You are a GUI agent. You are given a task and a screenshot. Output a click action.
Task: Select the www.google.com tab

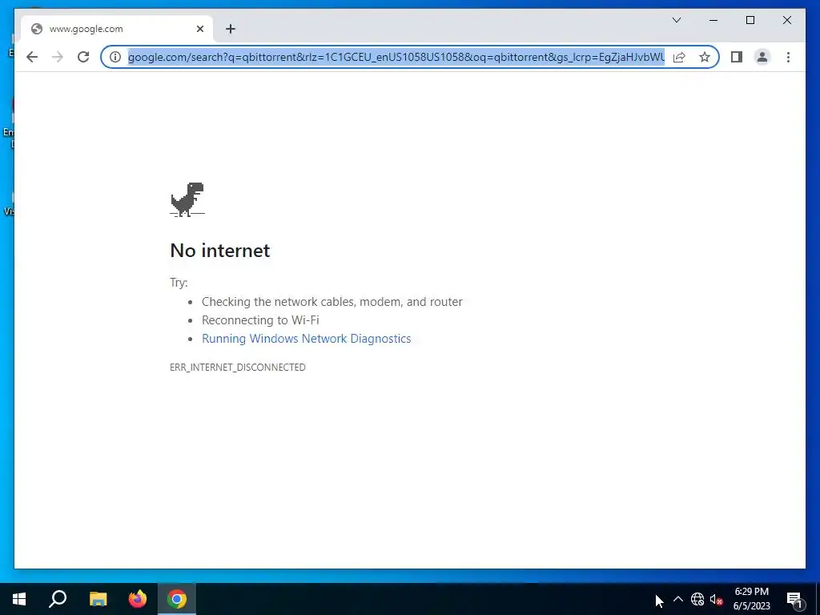point(117,29)
